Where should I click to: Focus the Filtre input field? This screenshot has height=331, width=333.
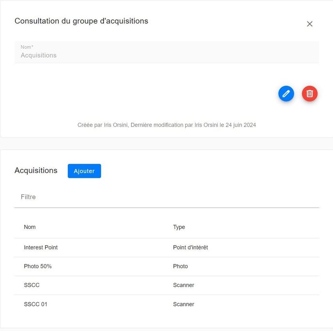(166, 197)
